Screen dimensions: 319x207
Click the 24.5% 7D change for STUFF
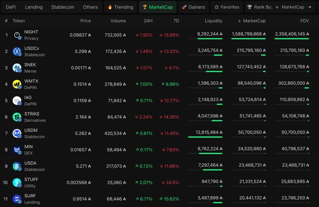pos(170,183)
